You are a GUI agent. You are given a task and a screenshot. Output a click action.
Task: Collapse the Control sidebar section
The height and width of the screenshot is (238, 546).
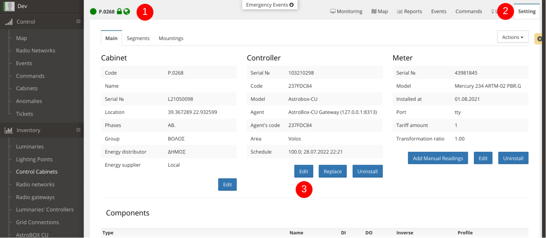click(x=78, y=22)
